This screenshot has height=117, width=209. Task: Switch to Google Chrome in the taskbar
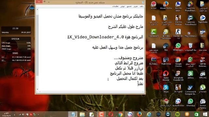tap(120, 114)
